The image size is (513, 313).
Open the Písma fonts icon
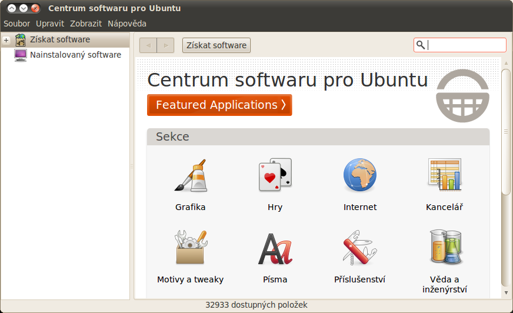(x=275, y=248)
